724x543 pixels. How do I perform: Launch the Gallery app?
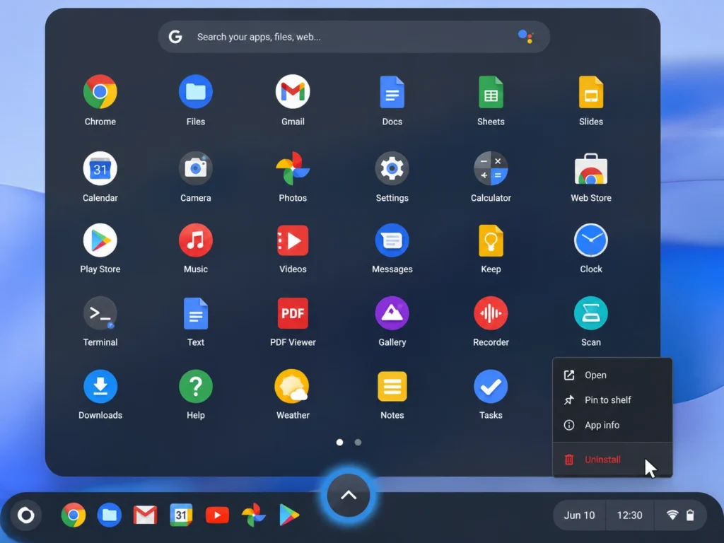pos(392,313)
